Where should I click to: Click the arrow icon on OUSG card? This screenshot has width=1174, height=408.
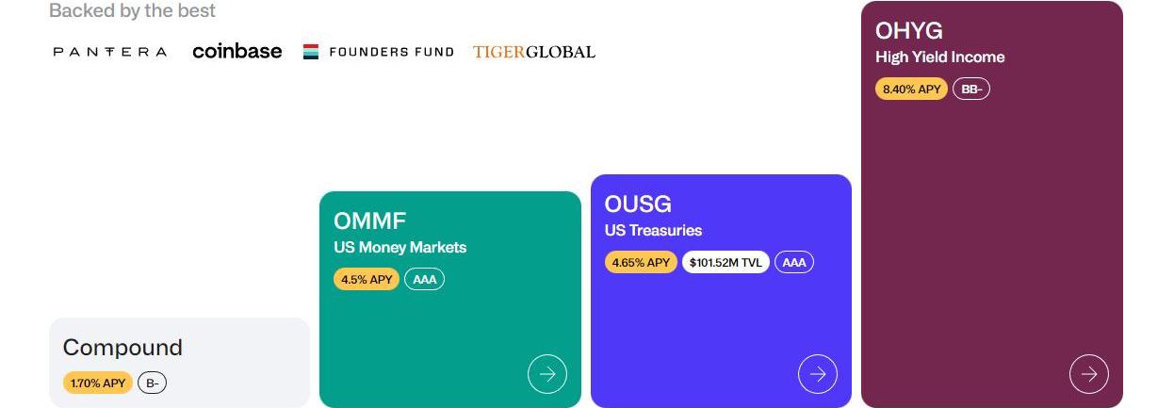pyautogui.click(x=817, y=374)
